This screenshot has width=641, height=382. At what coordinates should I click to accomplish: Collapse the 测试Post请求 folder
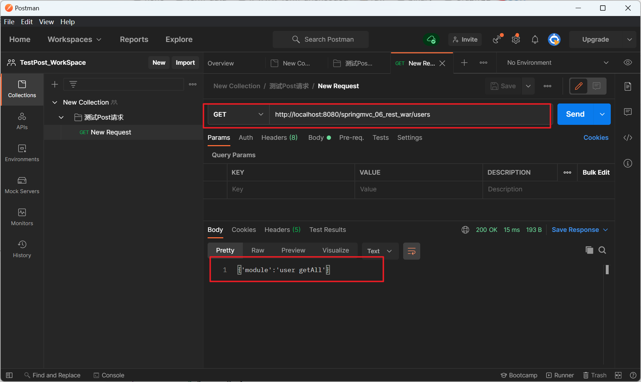61,117
